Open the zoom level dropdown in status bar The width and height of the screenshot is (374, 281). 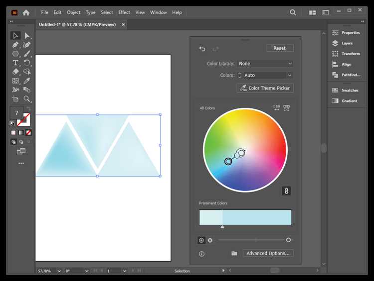pos(59,271)
